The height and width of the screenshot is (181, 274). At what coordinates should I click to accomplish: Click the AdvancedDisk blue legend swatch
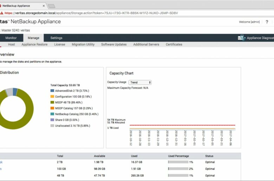[x=52, y=91]
